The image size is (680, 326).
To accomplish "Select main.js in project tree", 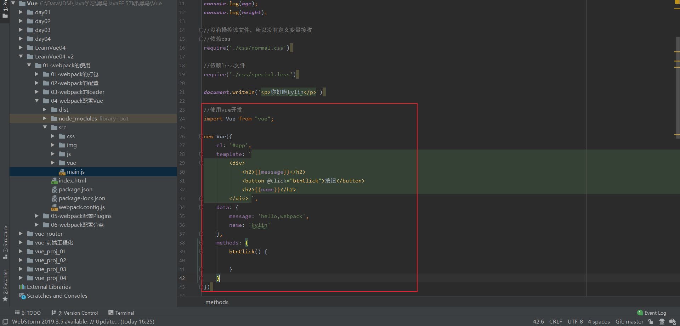I will click(x=76, y=172).
